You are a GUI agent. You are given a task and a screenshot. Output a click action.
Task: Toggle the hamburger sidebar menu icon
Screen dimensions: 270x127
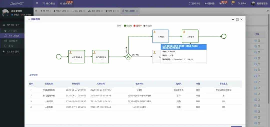(37, 3)
